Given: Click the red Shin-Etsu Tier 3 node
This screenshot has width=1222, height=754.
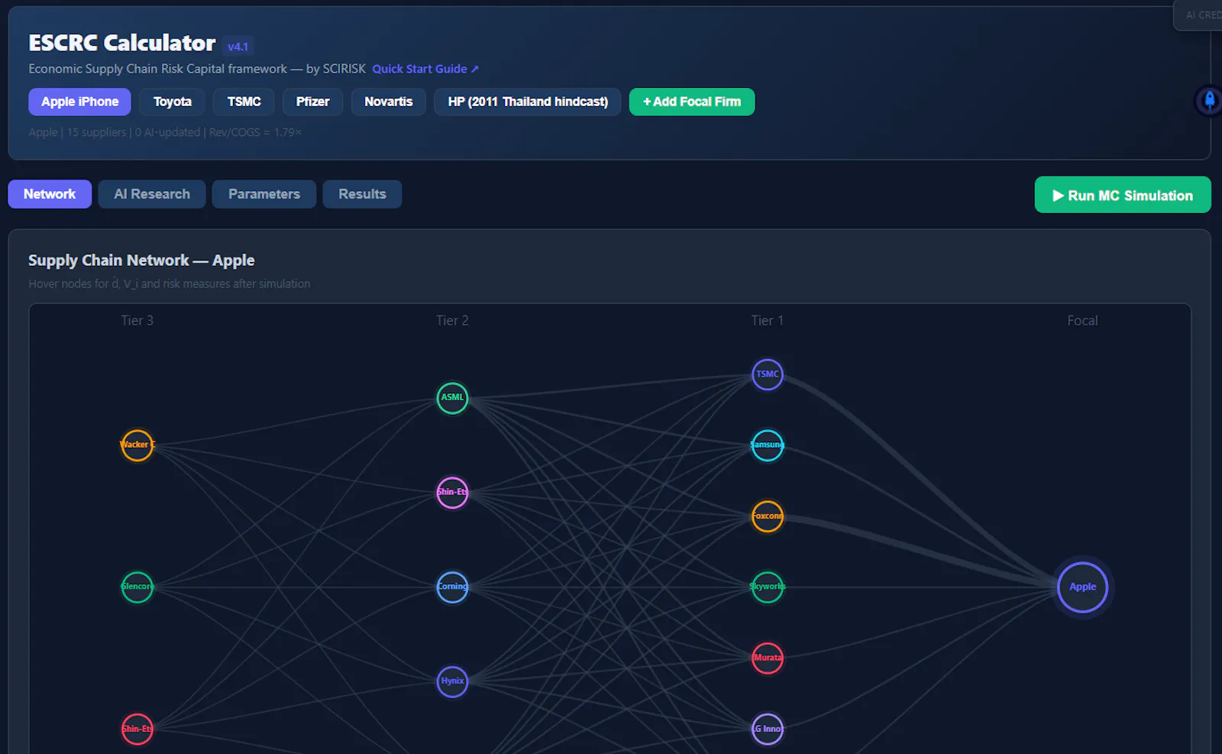Looking at the screenshot, I should point(137,729).
